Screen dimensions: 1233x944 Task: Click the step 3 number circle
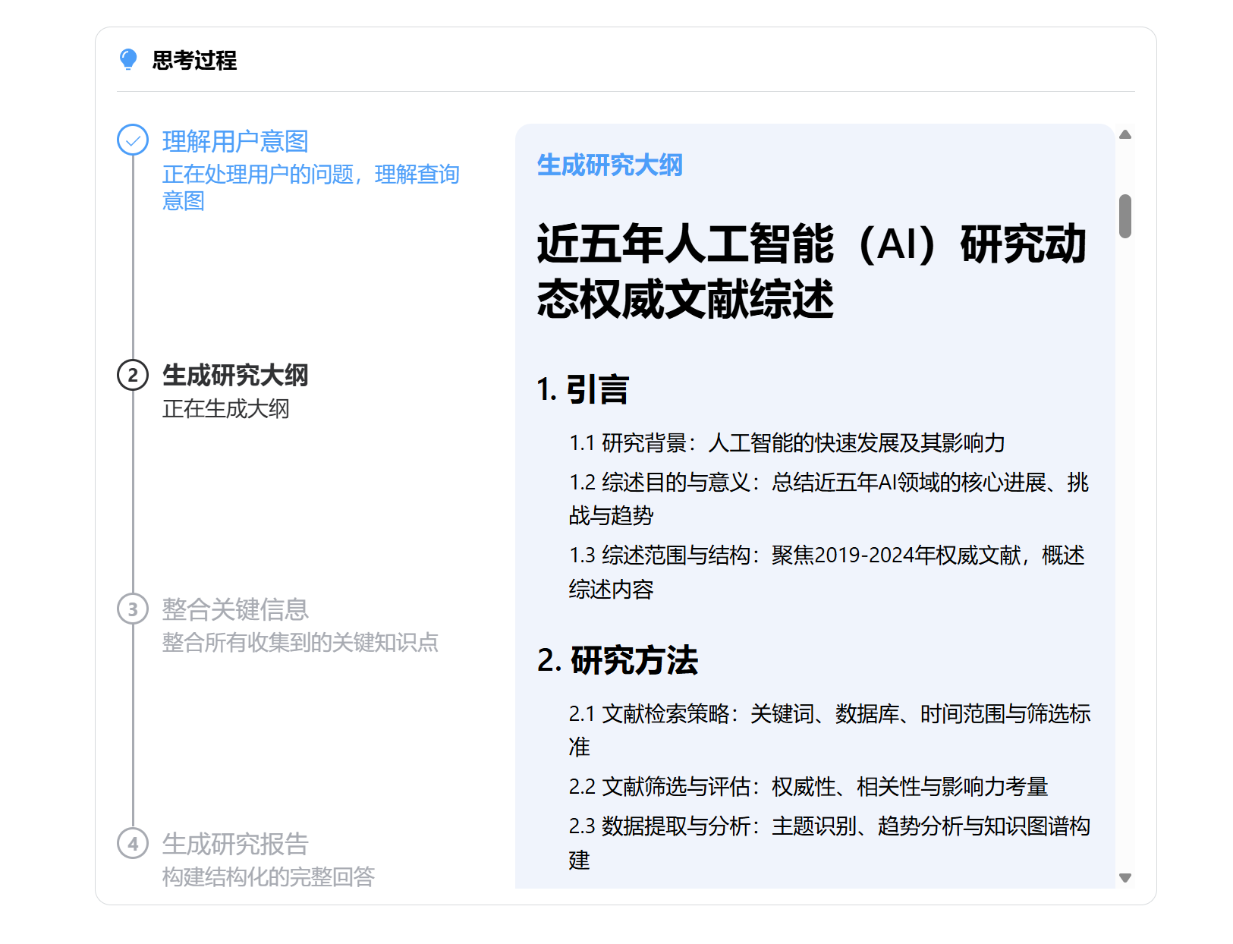pos(133,609)
